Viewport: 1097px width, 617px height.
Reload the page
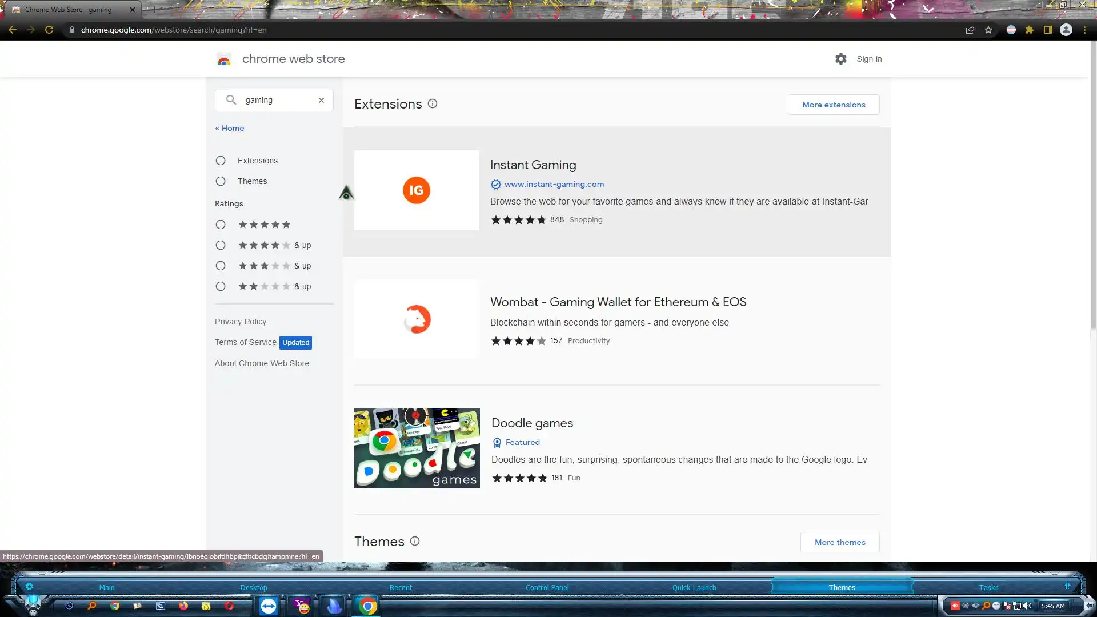(49, 30)
